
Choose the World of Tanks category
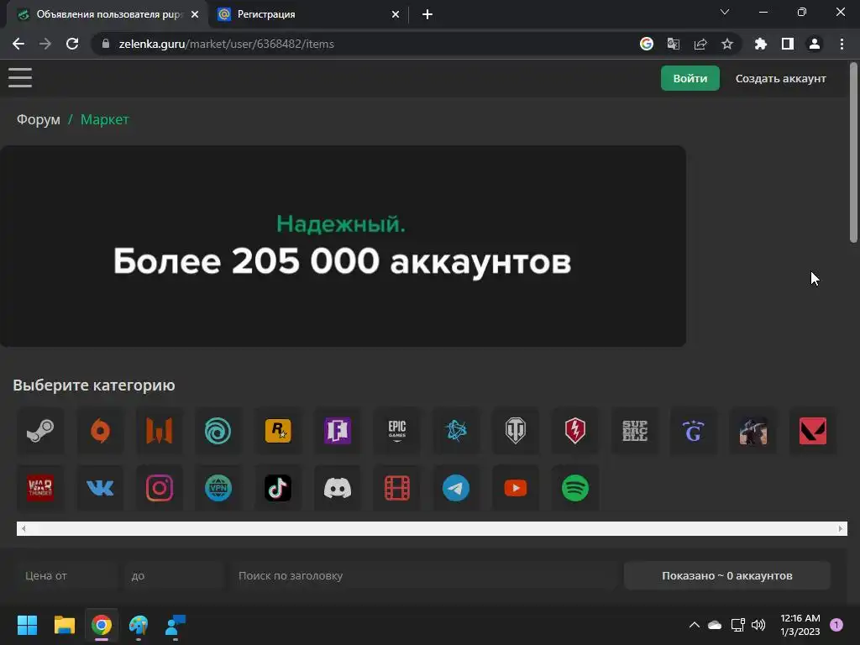pos(516,431)
